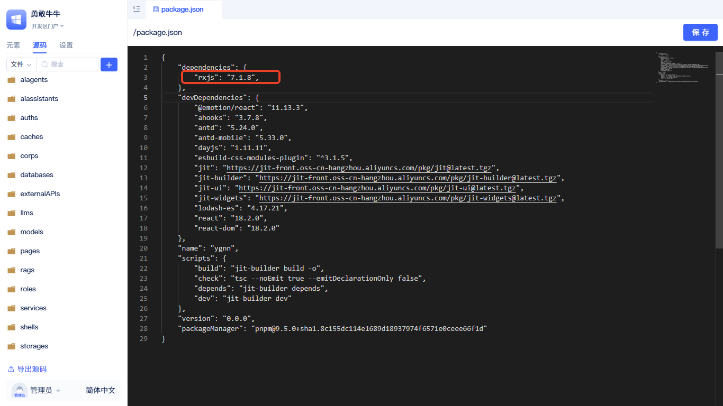Click the "antd-mobile" dependency text
The width and height of the screenshot is (723, 406).
[220, 138]
